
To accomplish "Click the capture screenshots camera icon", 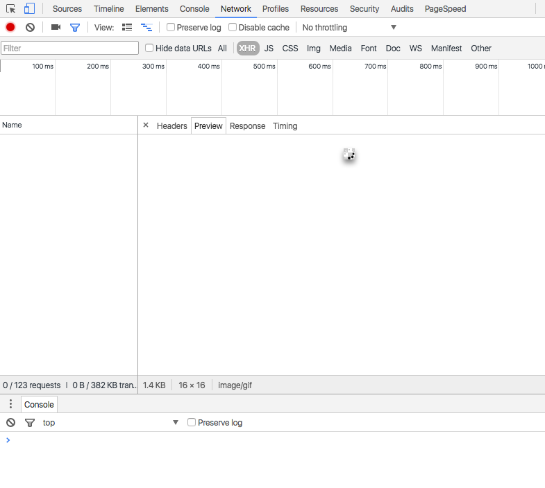I will pos(56,27).
